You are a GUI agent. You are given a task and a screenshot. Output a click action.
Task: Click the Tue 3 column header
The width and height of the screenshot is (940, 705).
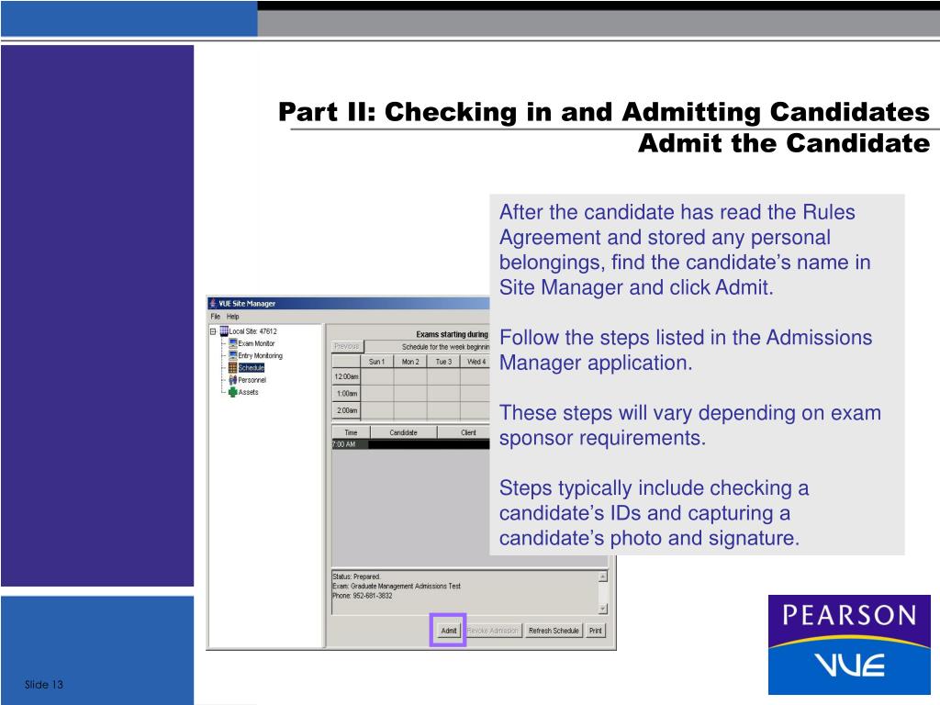coord(443,362)
